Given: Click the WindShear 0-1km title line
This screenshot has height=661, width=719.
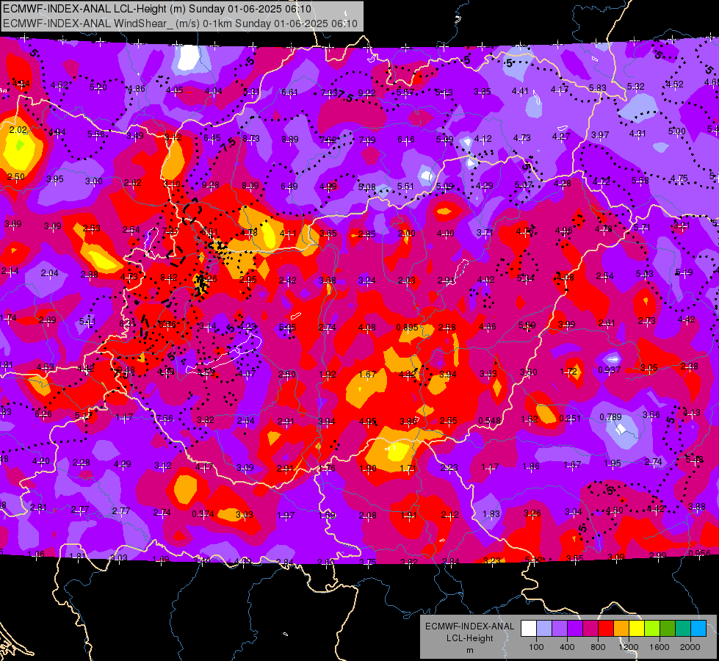Looking at the screenshot, I should [x=180, y=24].
